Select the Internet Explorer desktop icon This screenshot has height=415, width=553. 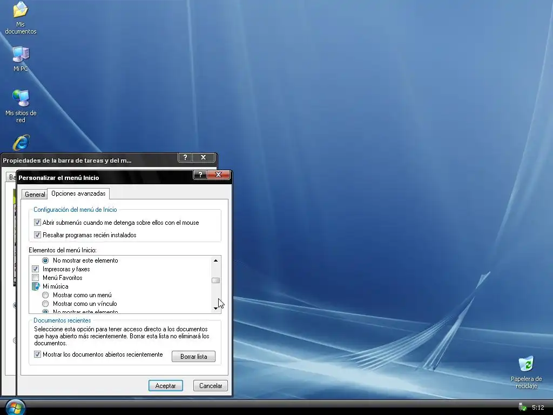(21, 143)
